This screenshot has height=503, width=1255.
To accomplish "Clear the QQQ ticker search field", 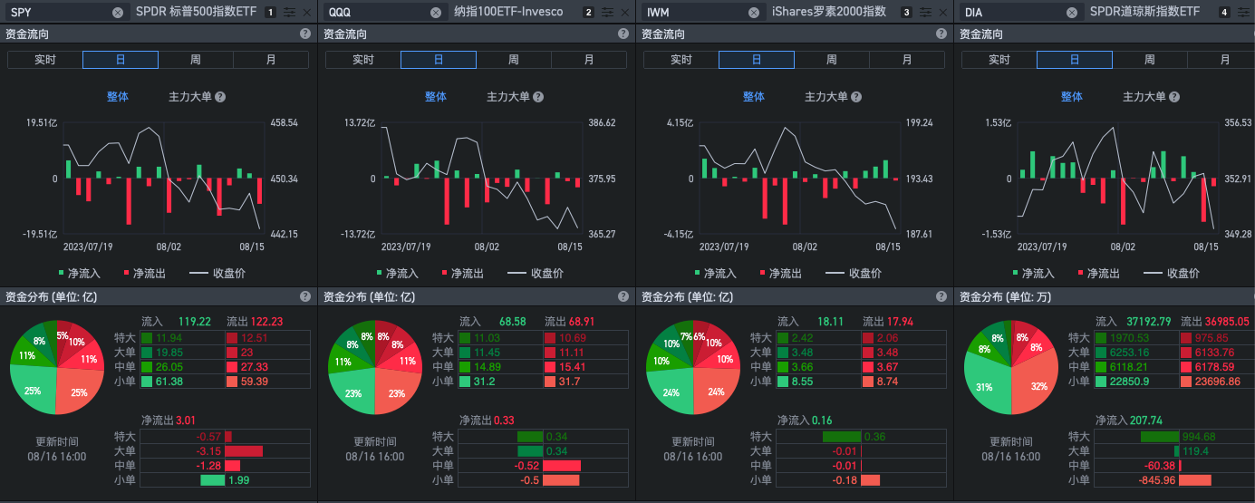I will pyautogui.click(x=436, y=12).
